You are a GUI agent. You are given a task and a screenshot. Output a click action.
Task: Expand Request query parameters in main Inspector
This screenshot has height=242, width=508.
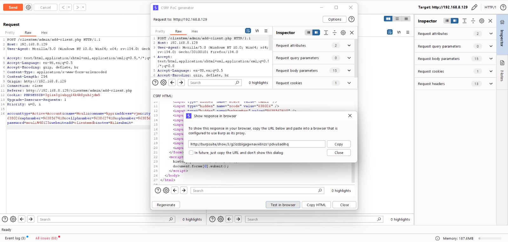(x=491, y=46)
